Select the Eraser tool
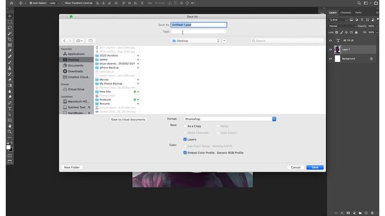Image resolution: width=385 pixels, height=216 pixels. click(x=10, y=80)
